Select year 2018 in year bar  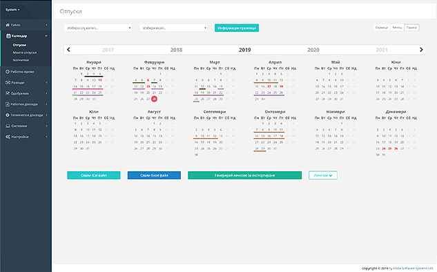[177, 50]
